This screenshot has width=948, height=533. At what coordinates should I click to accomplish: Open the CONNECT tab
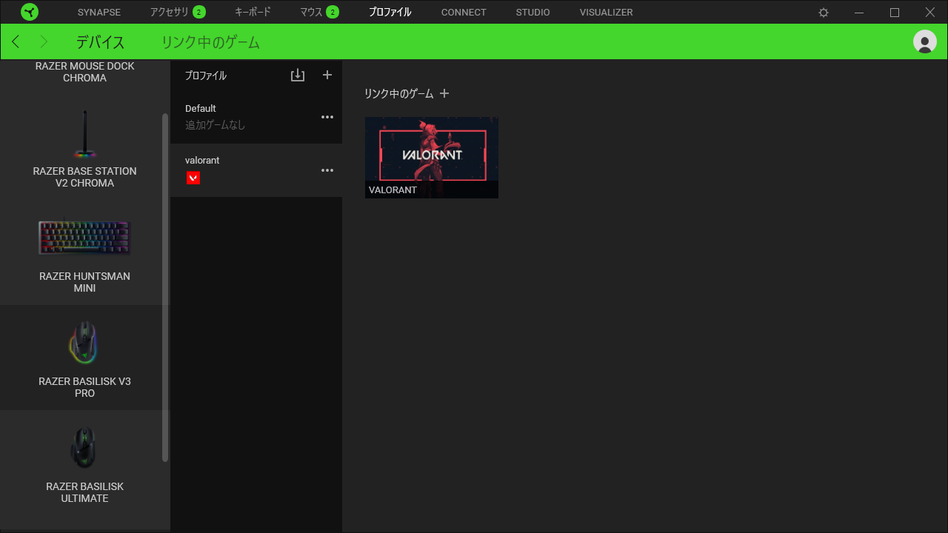click(x=464, y=13)
